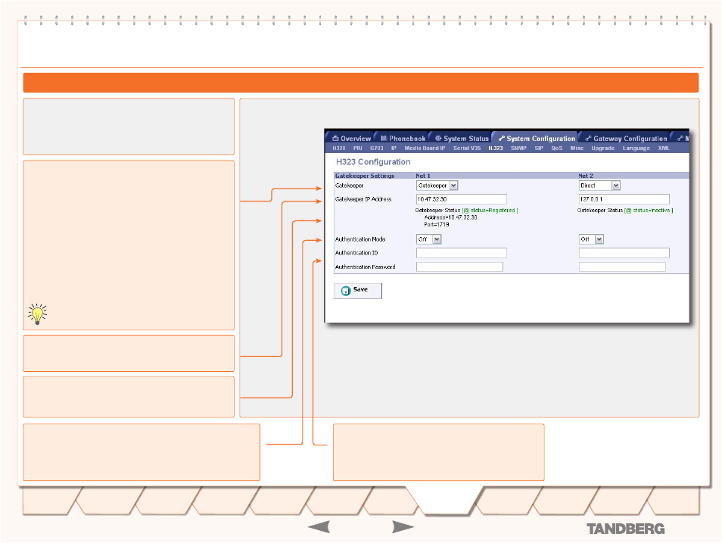This screenshot has width=722, height=543.
Task: Open the Gateway Configuration tab
Action: [625, 139]
